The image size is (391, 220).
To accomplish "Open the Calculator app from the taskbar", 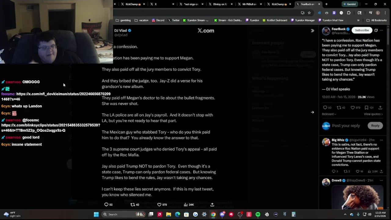I will click(x=294, y=214).
